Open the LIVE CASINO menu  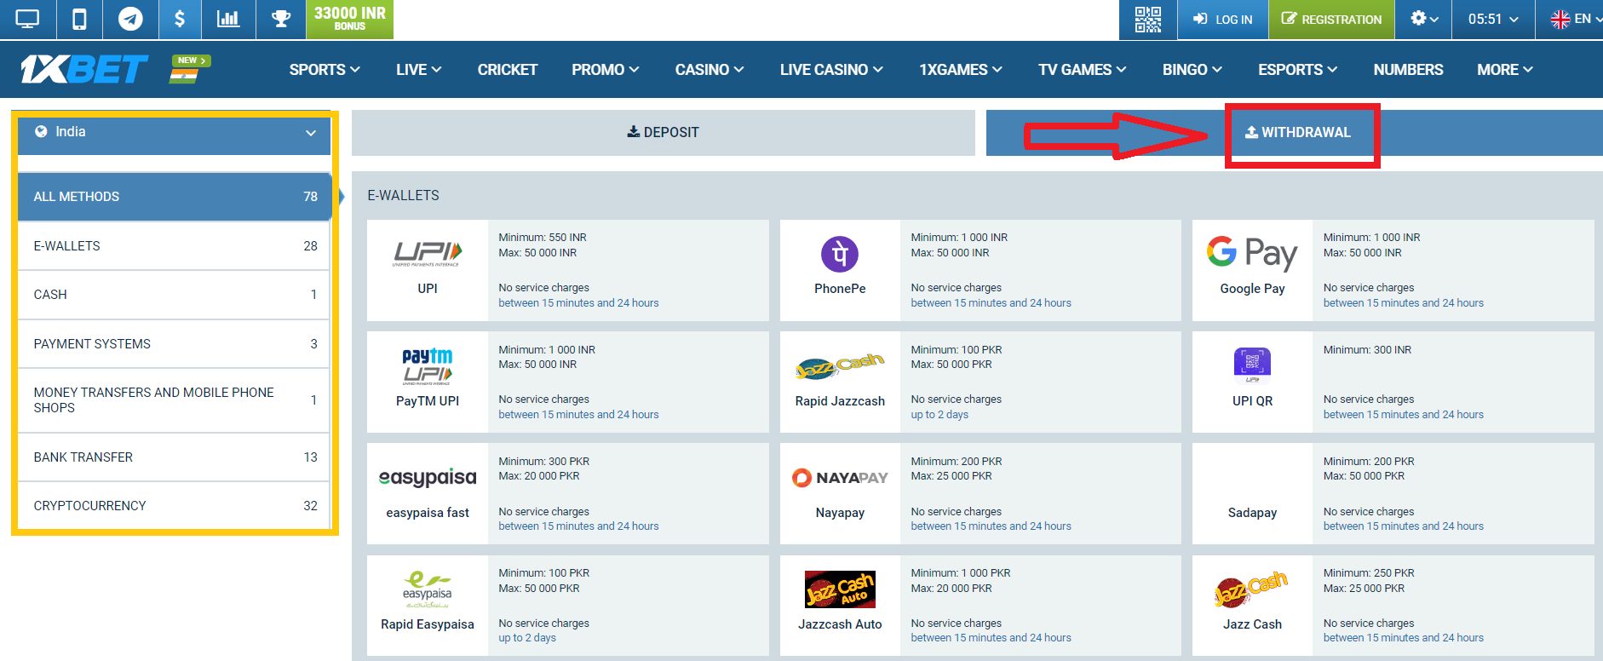tap(831, 70)
